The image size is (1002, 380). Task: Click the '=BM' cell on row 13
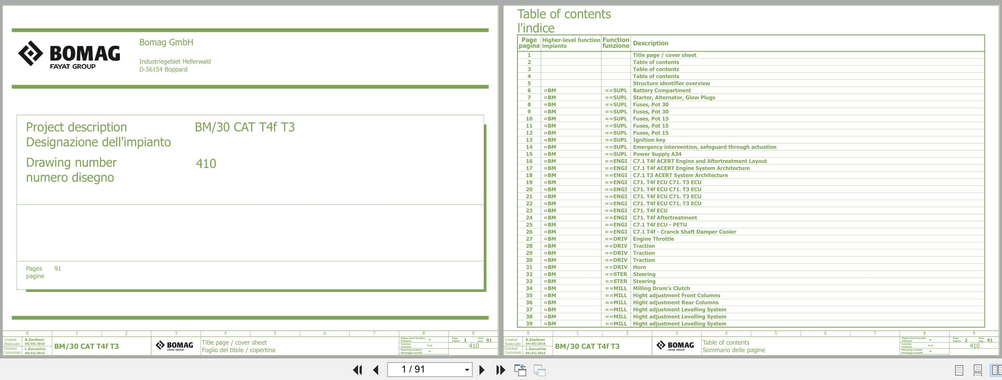(549, 140)
